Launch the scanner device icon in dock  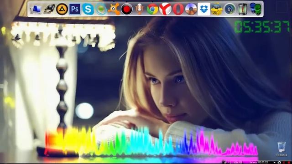click(49, 9)
